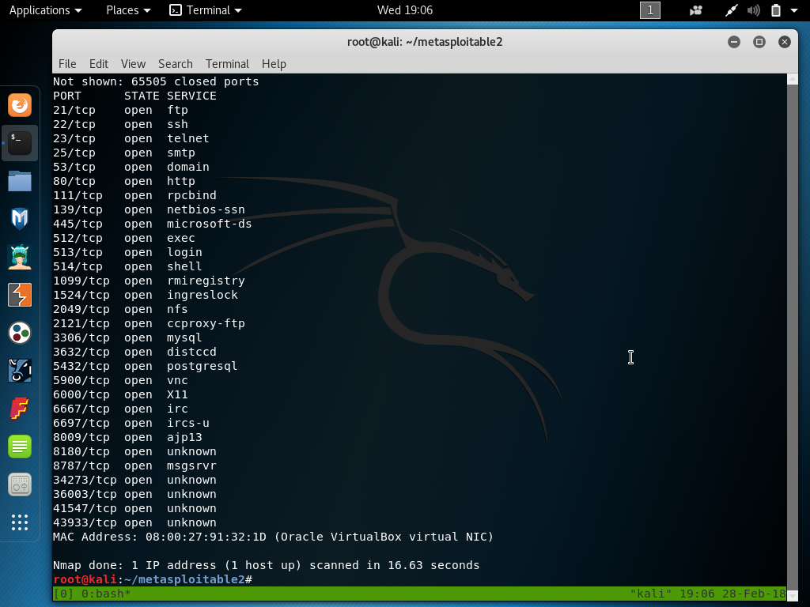The height and width of the screenshot is (607, 810).
Task: Launch BeEF from the dock
Action: coord(20,371)
